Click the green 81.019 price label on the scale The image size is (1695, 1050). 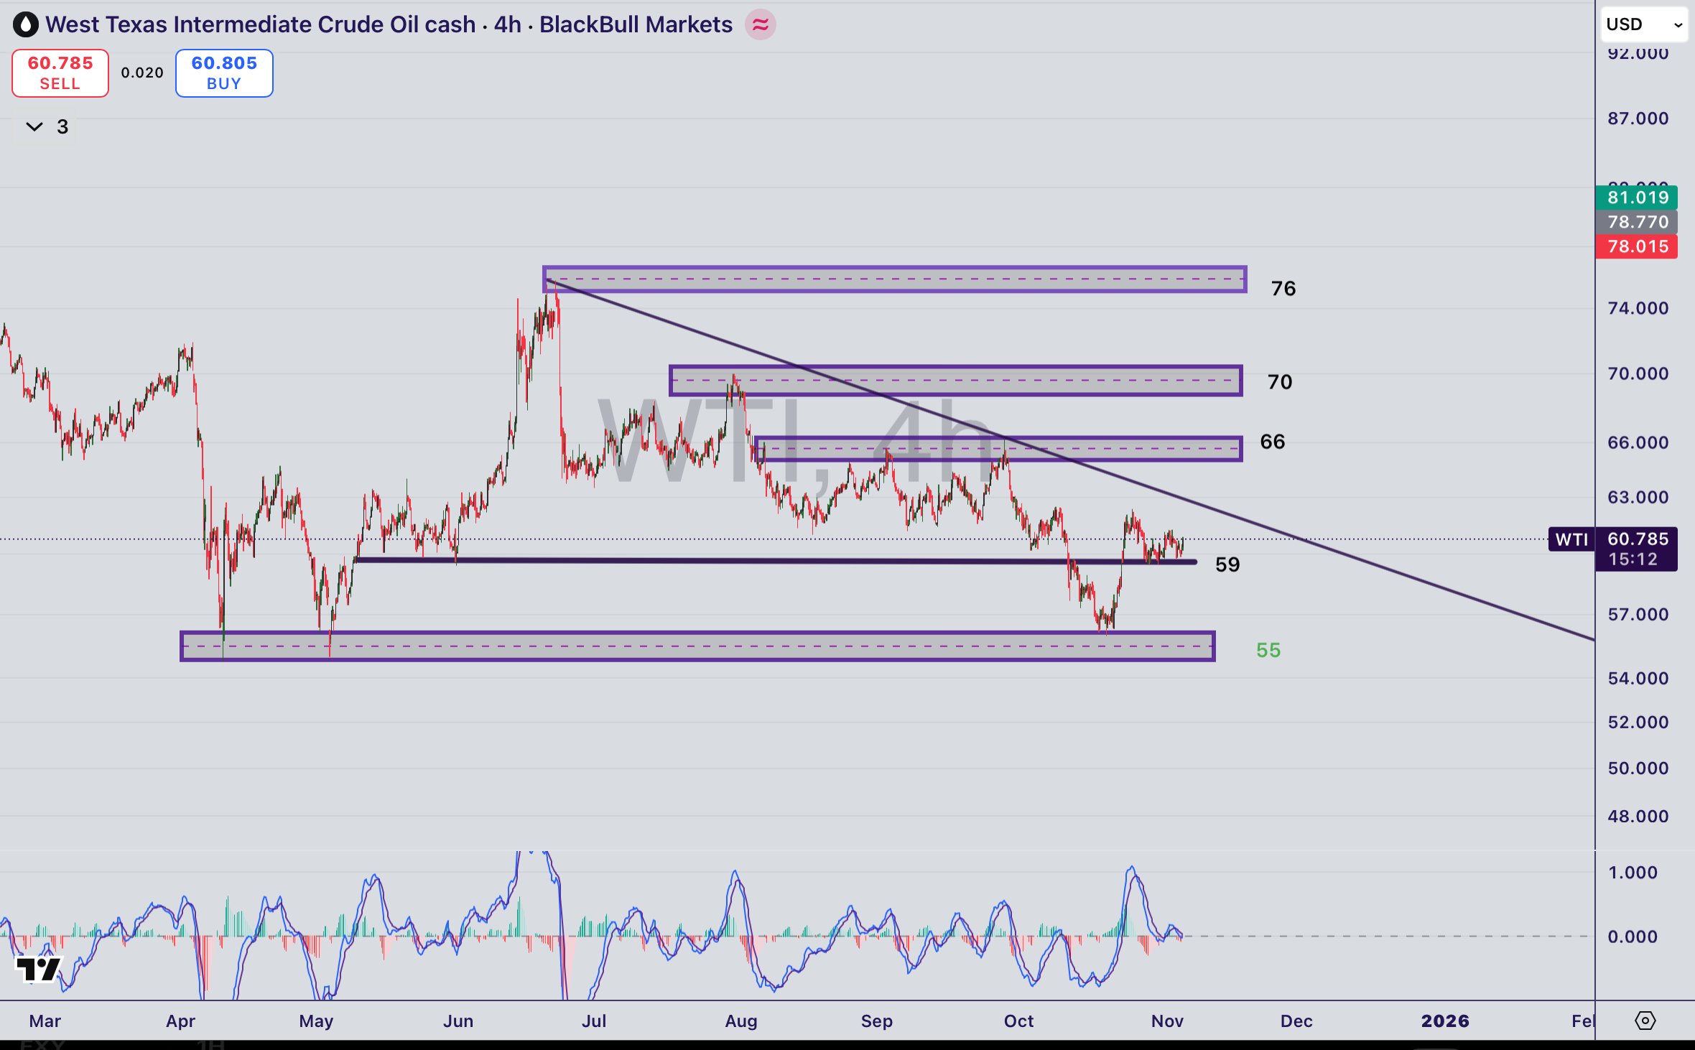click(1635, 198)
